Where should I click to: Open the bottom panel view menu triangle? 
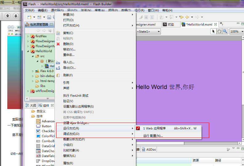pyautogui.click(x=234, y=148)
